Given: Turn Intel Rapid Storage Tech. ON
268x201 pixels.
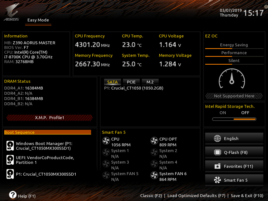Looking at the screenshot, I should pyautogui.click(x=223, y=113).
